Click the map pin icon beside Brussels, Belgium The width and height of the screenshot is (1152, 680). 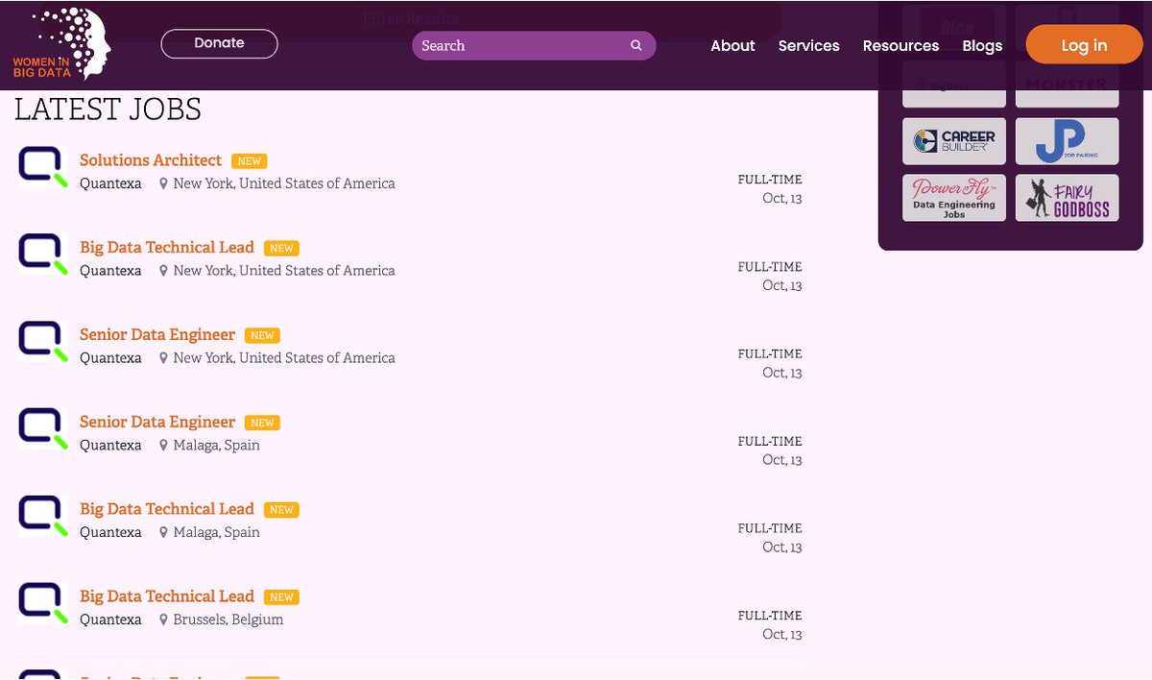[x=163, y=619]
